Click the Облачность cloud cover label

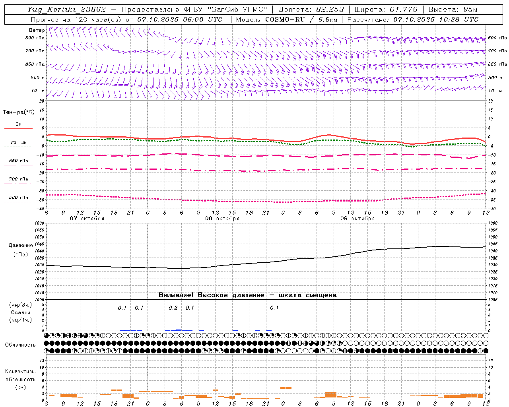point(20,345)
